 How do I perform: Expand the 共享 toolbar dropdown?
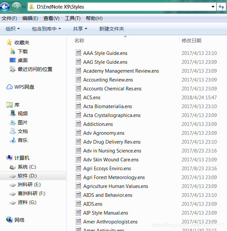(80, 29)
